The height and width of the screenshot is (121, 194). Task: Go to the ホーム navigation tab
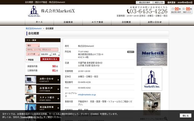coord(39,22)
